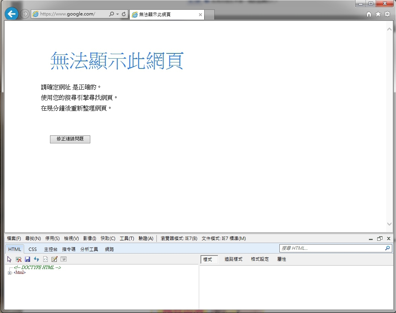Select the 屬性 pane tab
396x313 pixels.
282,259
